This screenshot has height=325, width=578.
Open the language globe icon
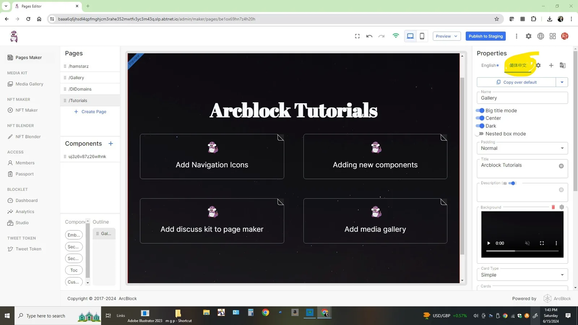(x=540, y=36)
